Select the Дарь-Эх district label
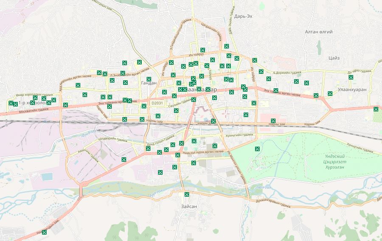The image size is (382, 241). pyautogui.click(x=243, y=16)
